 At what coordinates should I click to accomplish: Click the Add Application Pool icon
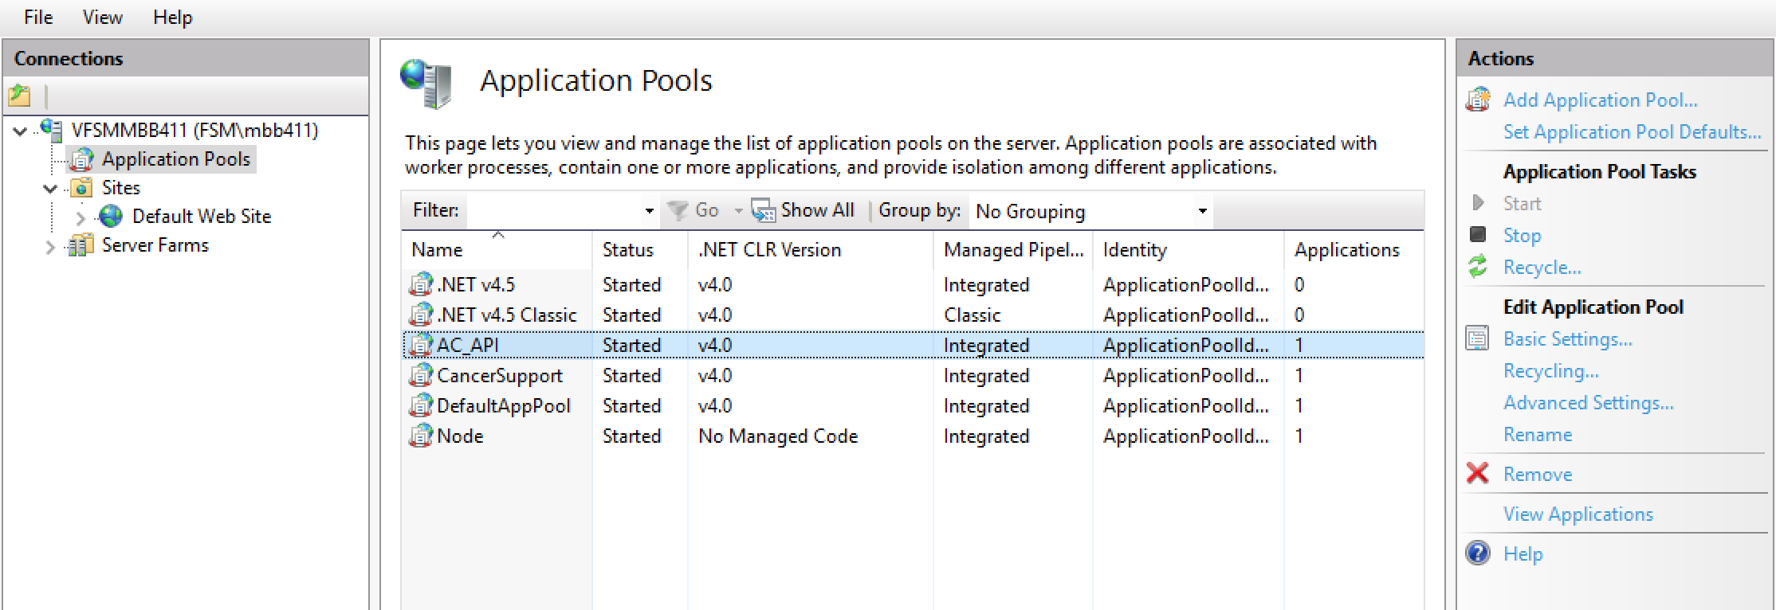(1478, 100)
